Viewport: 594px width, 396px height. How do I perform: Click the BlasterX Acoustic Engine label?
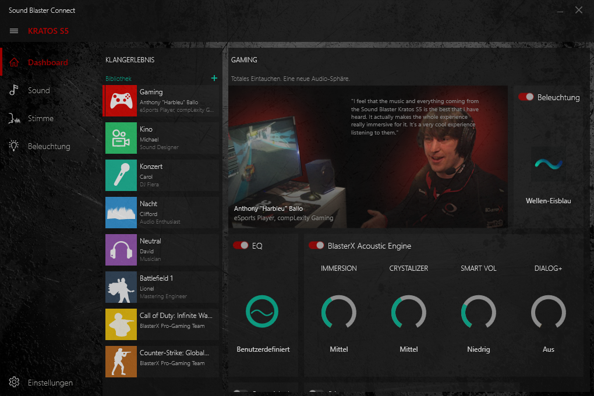click(369, 246)
